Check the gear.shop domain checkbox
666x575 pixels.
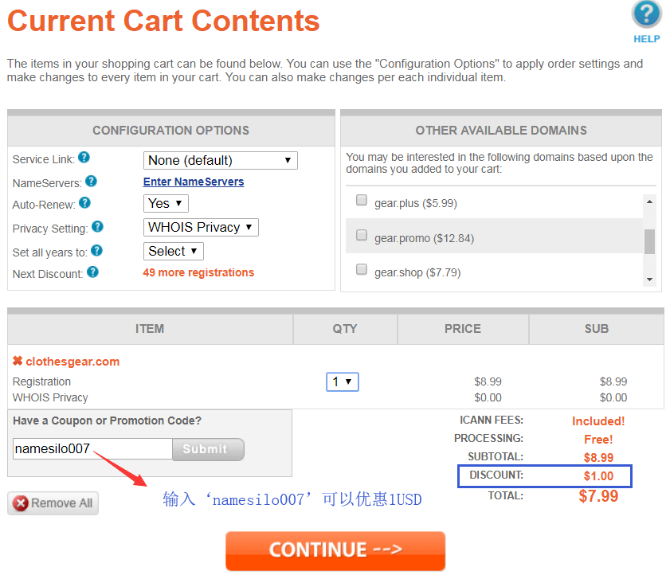point(362,270)
